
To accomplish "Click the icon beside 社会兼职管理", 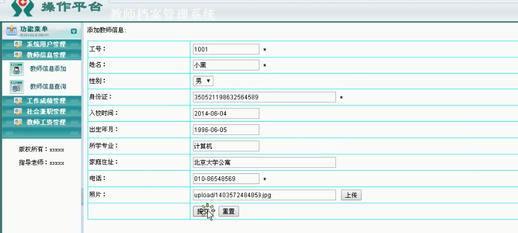I will [18, 111].
